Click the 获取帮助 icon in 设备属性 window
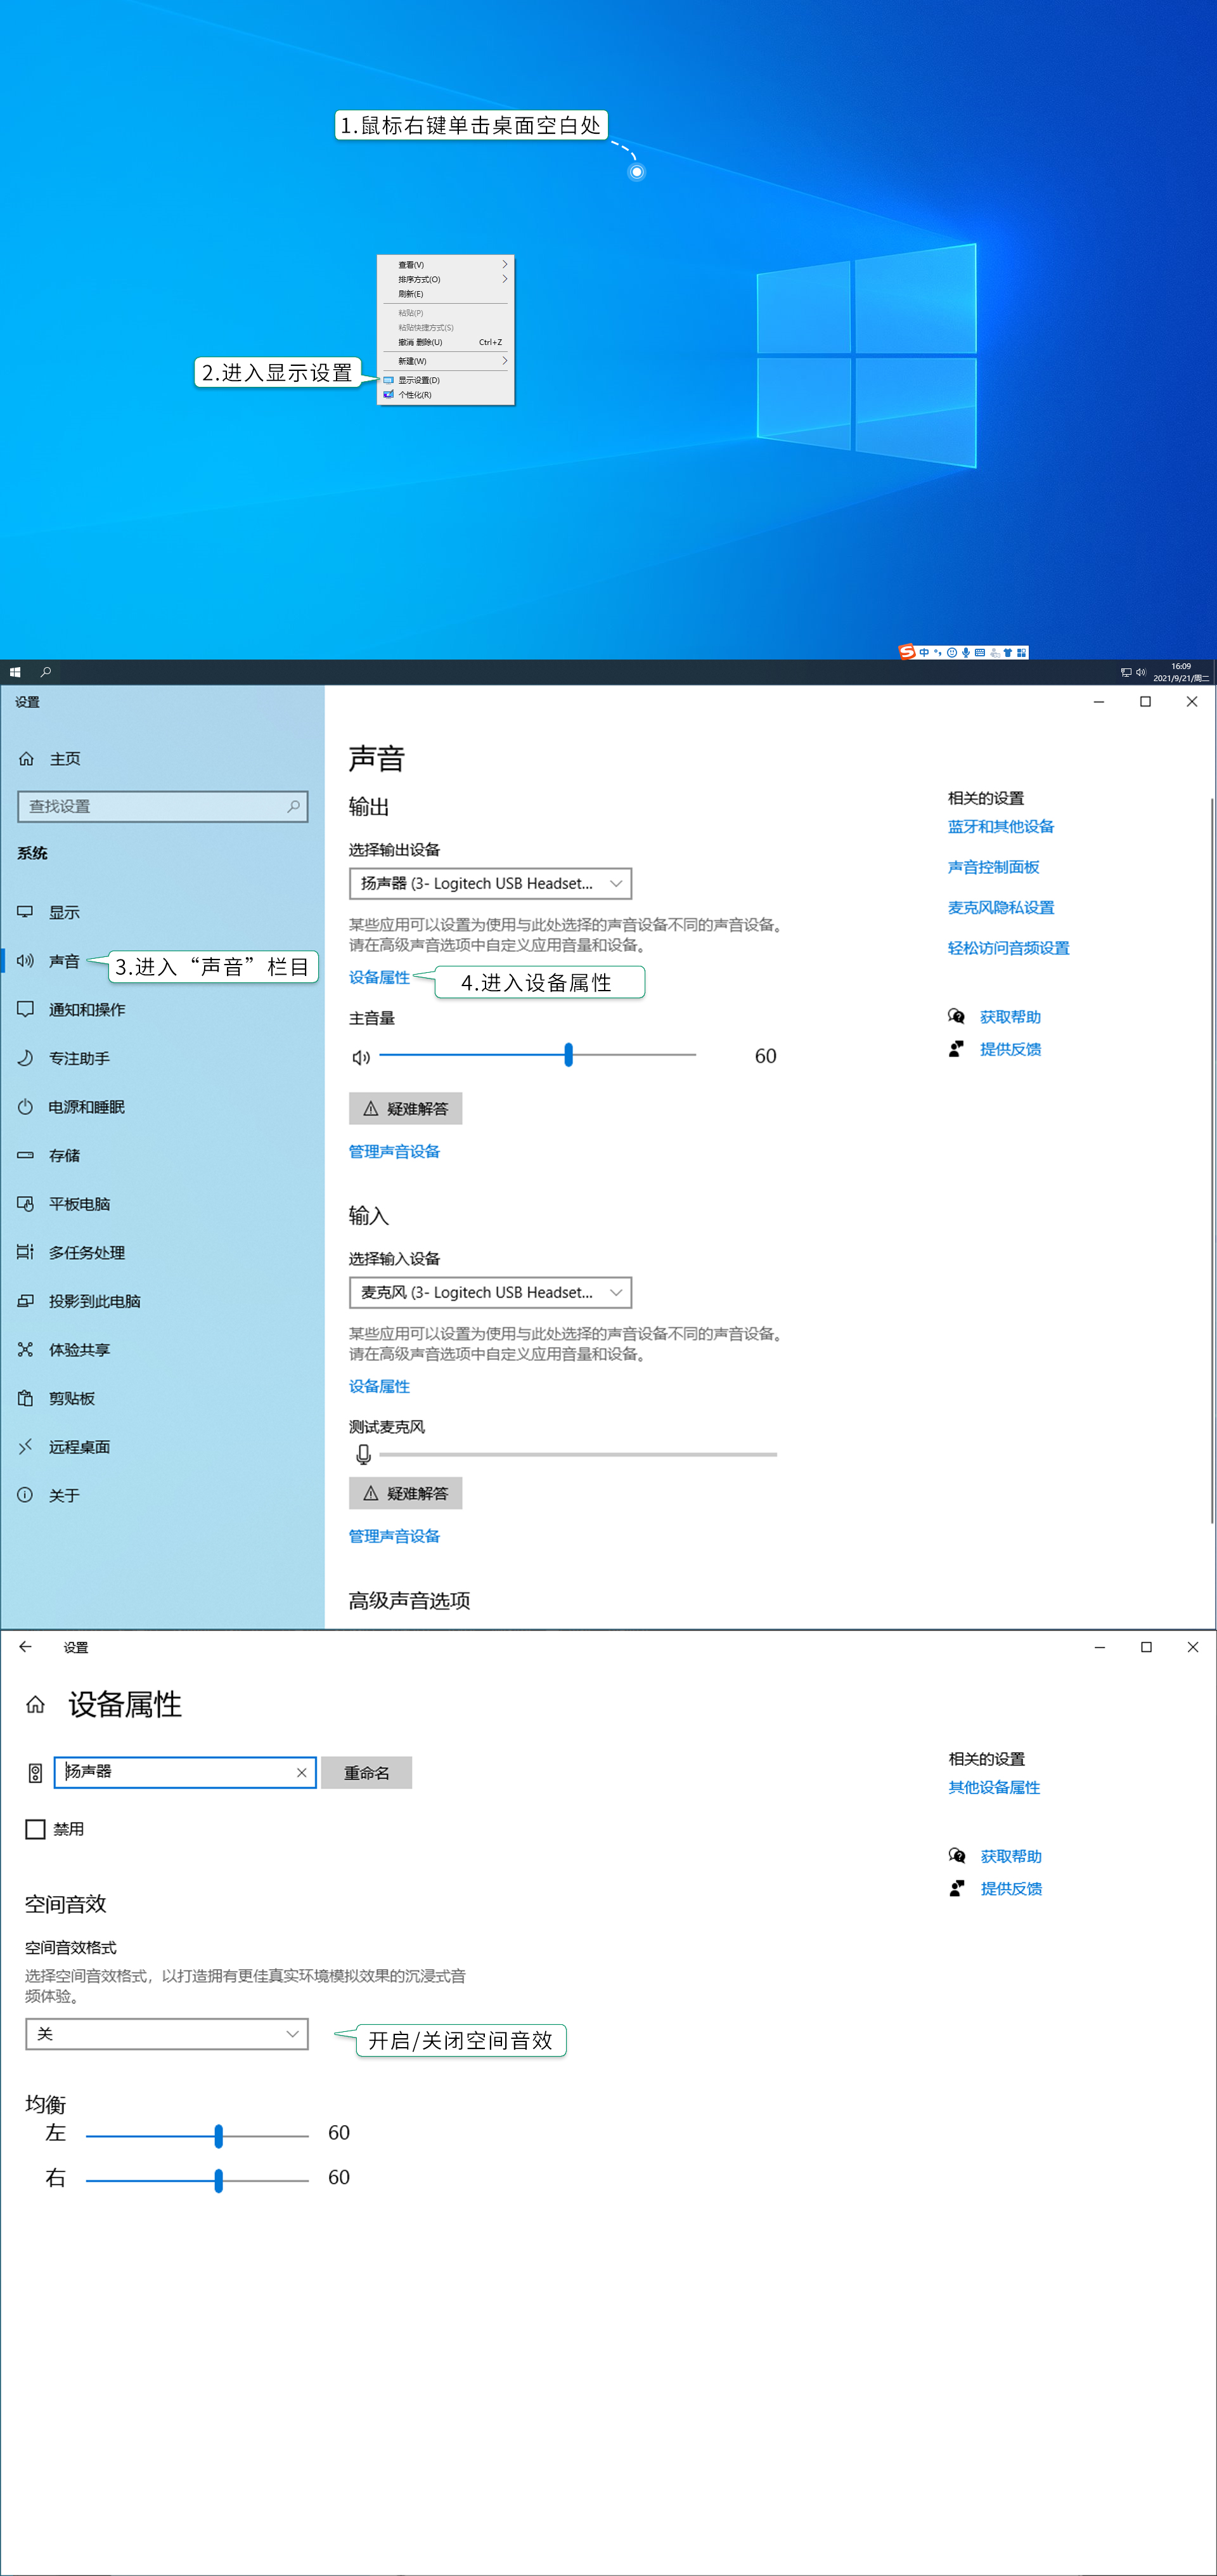The height and width of the screenshot is (2576, 1217). coord(957,1856)
